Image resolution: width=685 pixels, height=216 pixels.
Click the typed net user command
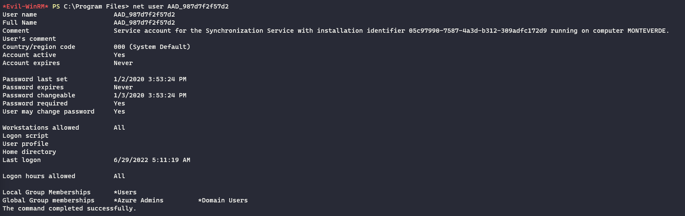tap(181, 6)
